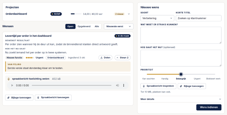This screenshot has width=227, height=115.
Task: Click the Van Feliro reply note
Action: pyautogui.click(x=68, y=66)
